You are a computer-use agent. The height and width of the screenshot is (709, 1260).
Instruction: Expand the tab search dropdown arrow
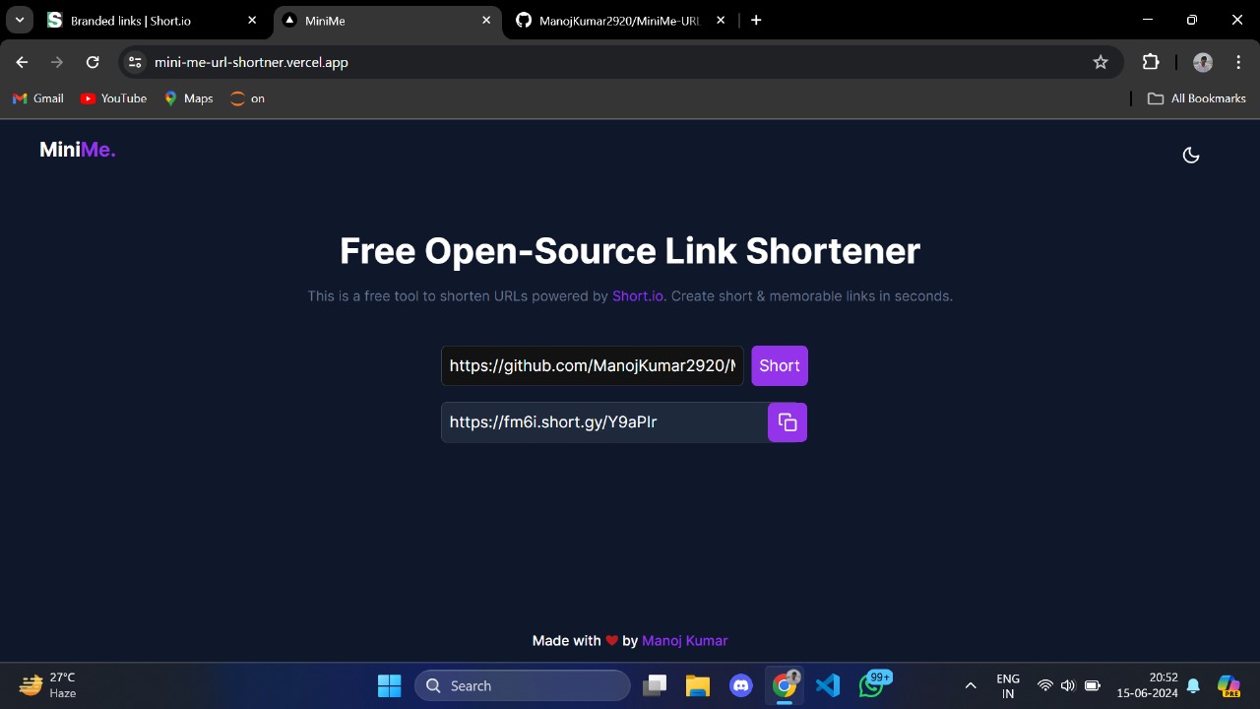click(20, 21)
